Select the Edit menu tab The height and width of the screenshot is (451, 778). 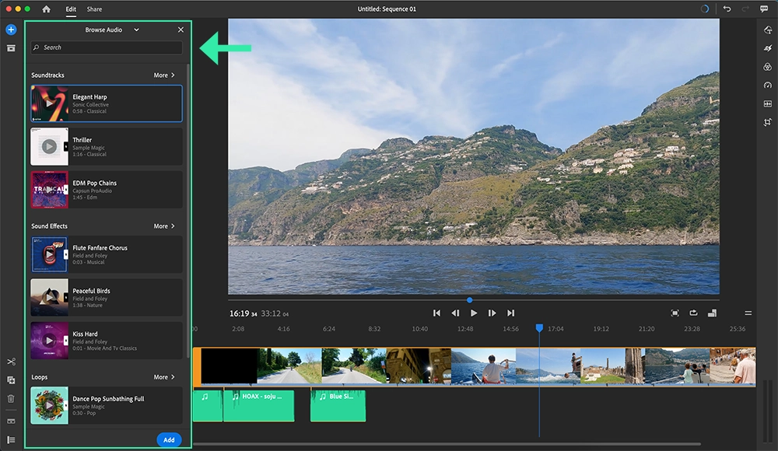(71, 9)
